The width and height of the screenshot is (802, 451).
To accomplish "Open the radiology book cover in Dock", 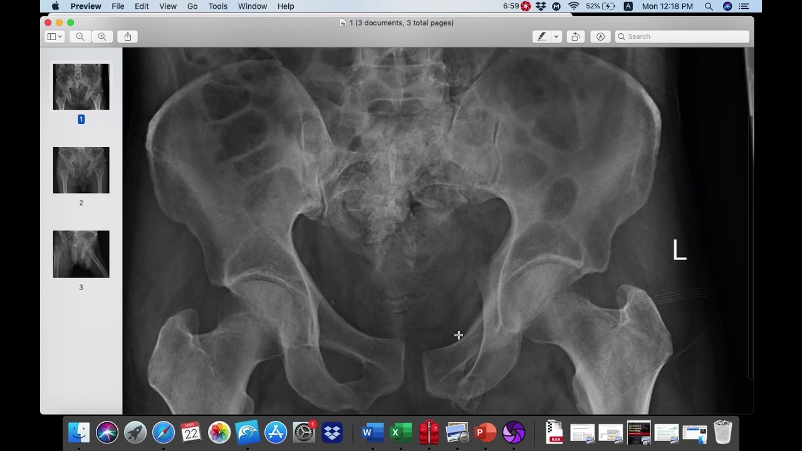I will pyautogui.click(x=638, y=432).
